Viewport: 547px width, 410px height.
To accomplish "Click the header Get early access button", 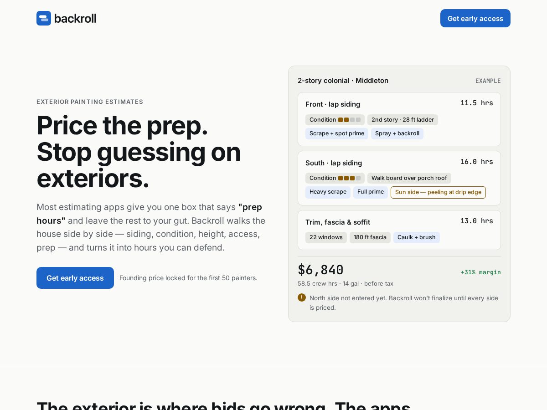I will [475, 18].
